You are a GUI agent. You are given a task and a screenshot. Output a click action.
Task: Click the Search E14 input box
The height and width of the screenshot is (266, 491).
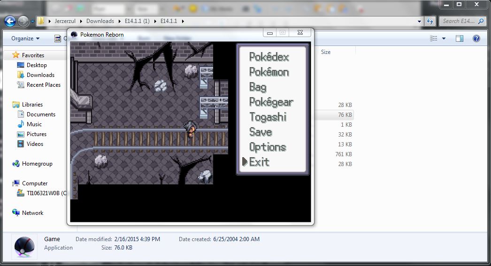(x=459, y=21)
